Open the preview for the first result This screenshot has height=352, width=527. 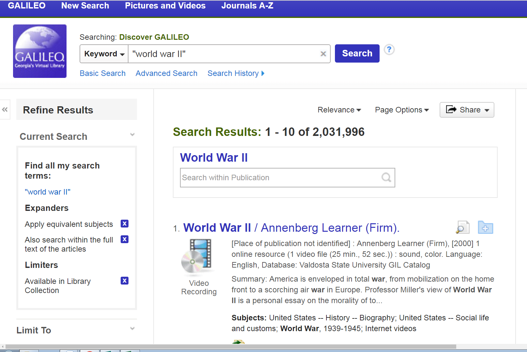tap(463, 227)
